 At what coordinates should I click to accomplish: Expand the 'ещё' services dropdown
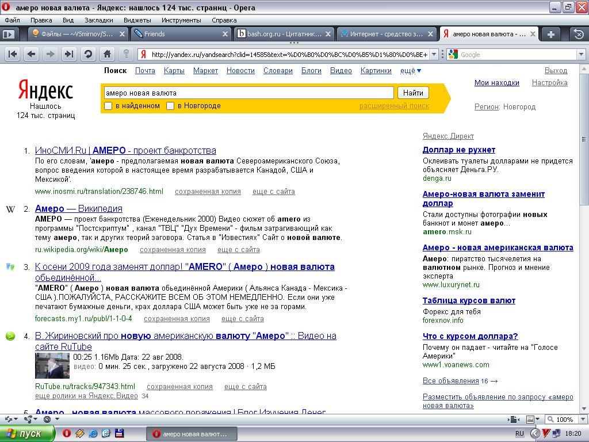[410, 71]
